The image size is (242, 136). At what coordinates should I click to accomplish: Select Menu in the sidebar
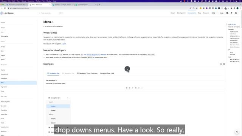coord(19,83)
